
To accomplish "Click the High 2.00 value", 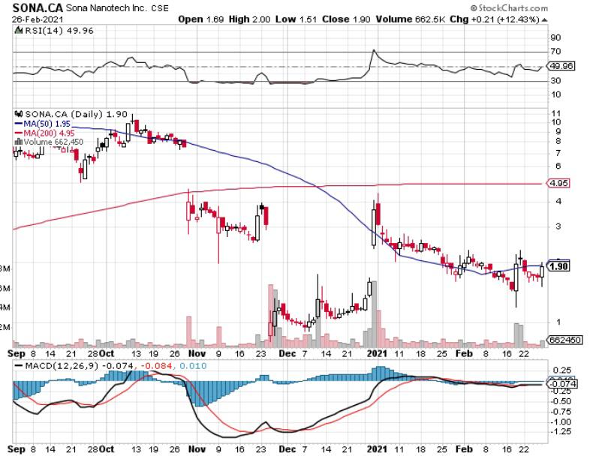I will pyautogui.click(x=250, y=19).
